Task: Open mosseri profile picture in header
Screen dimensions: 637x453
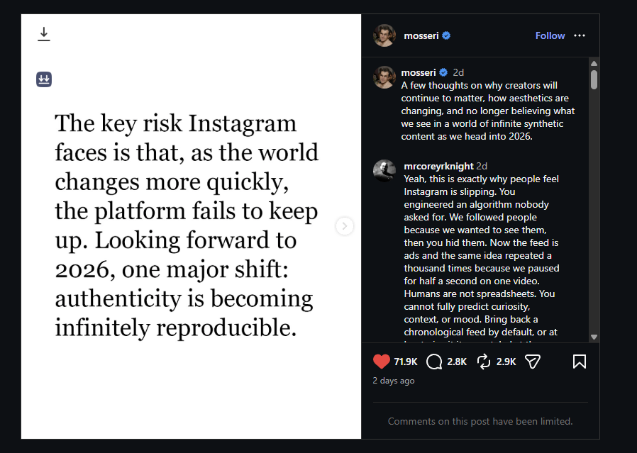Action: click(x=384, y=35)
